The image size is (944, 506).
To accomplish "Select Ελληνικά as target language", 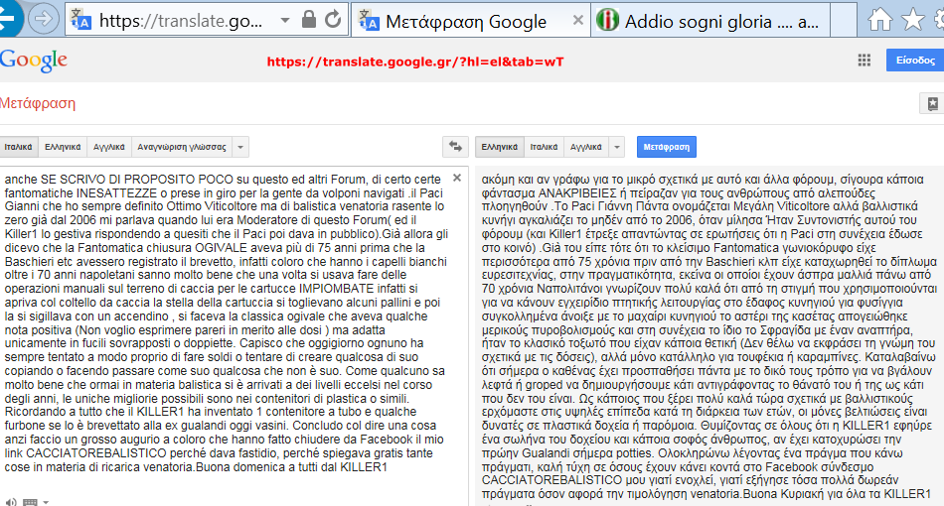I will click(499, 147).
